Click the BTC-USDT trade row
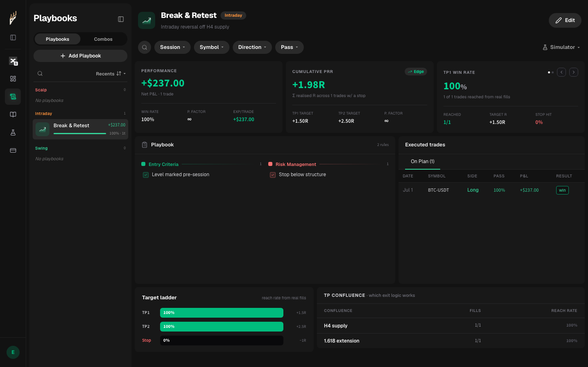 [492, 190]
